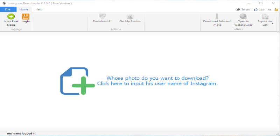This screenshot has height=136, width=280.
Task: Collapse the ribbon using the caret icon
Action: (x=270, y=10)
